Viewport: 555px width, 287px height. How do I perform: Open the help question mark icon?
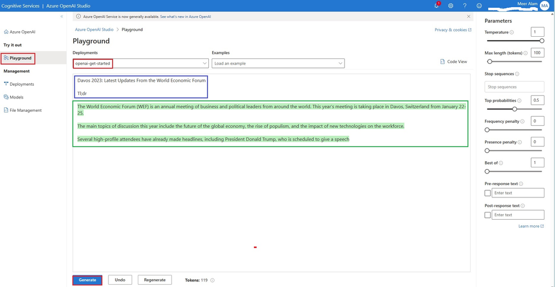point(465,6)
